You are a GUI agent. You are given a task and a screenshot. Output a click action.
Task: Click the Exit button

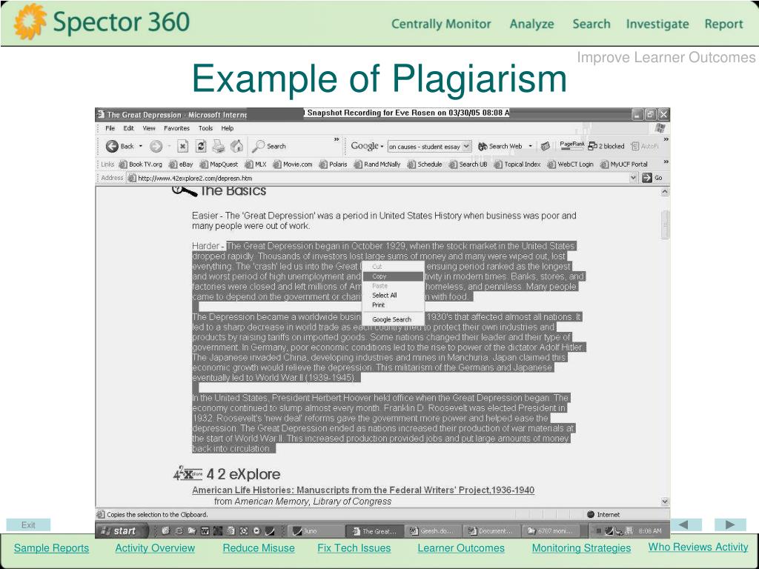coord(28,525)
